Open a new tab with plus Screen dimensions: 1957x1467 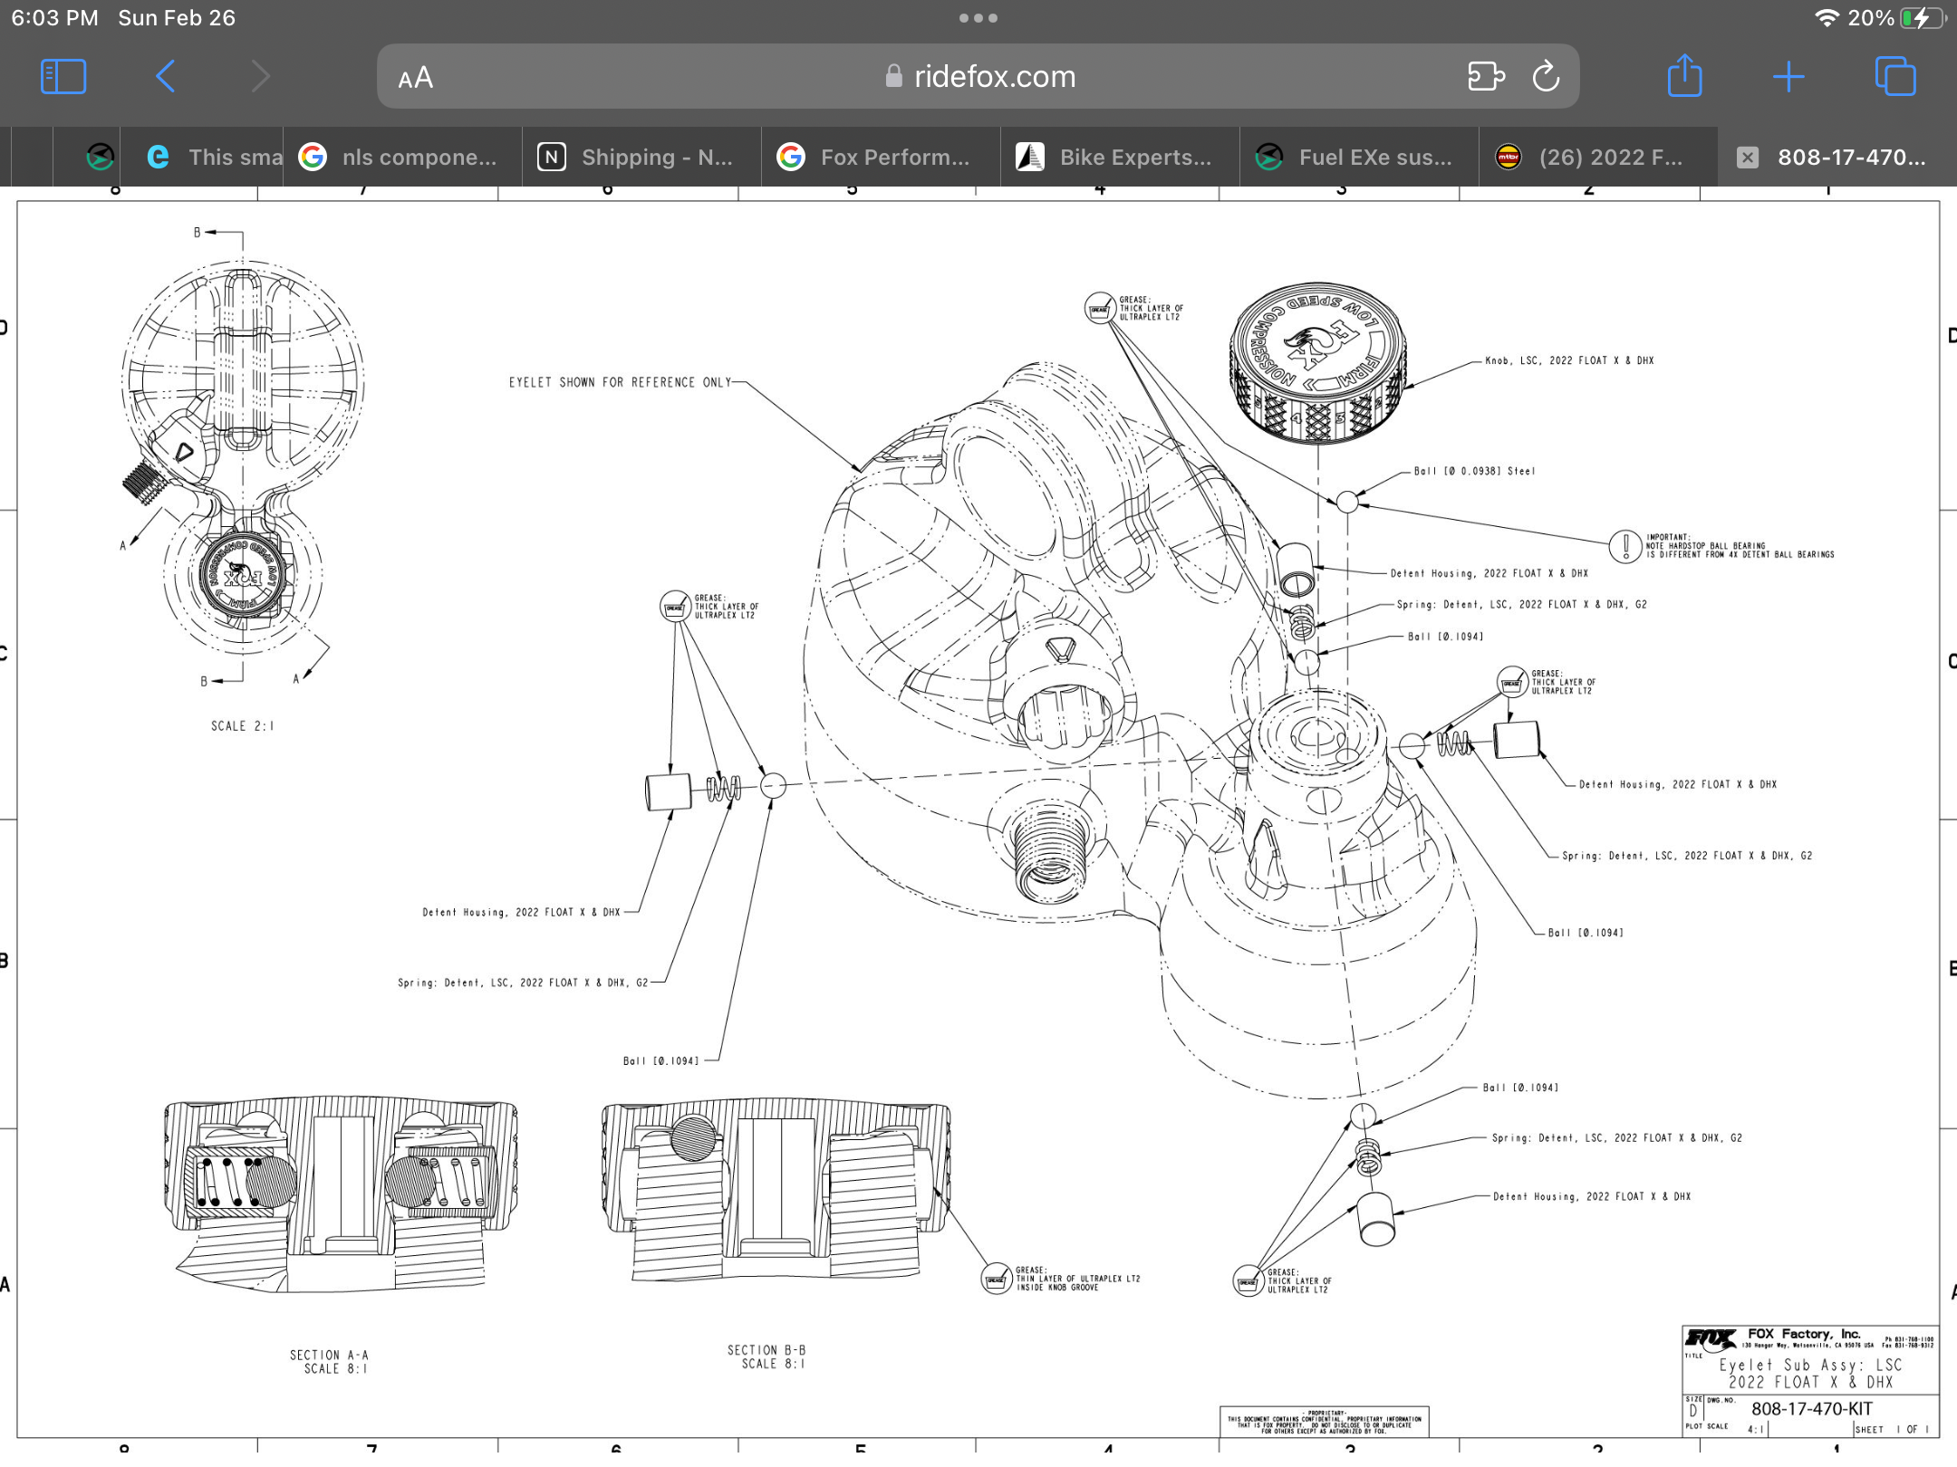tap(1788, 76)
